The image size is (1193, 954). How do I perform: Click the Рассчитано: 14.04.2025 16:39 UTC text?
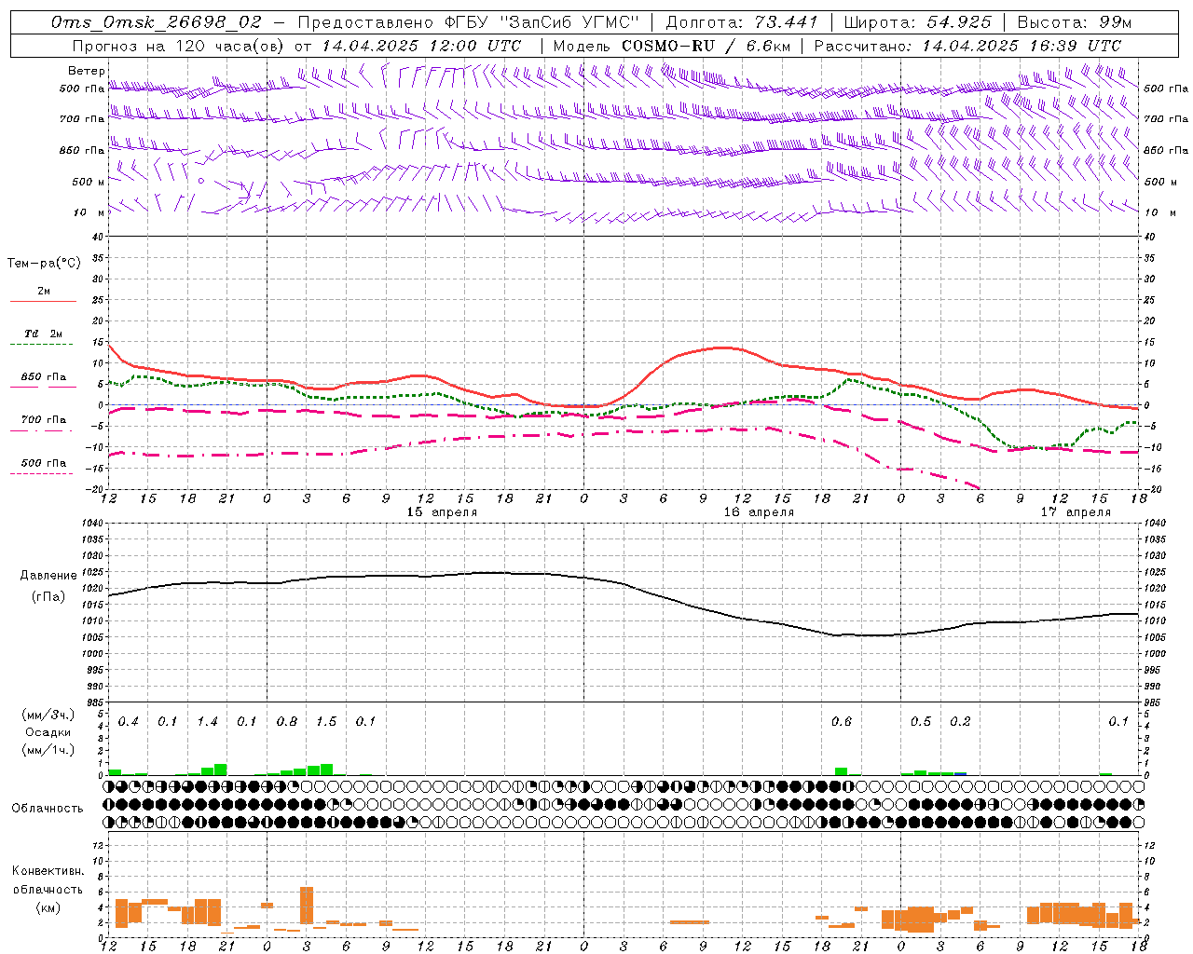point(967,46)
